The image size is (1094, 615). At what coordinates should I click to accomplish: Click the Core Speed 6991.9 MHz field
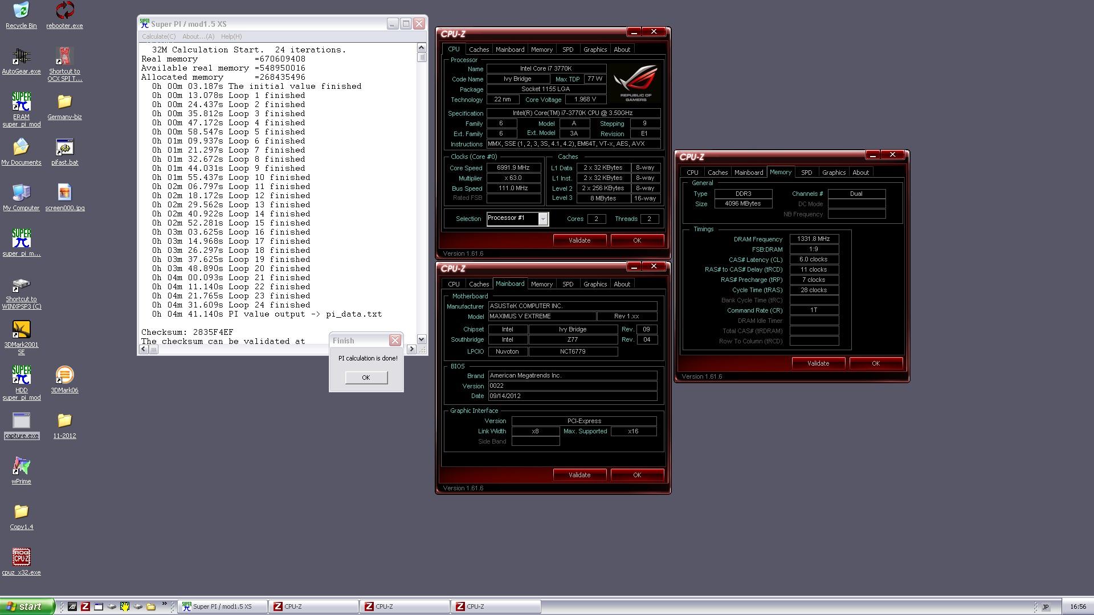[513, 168]
